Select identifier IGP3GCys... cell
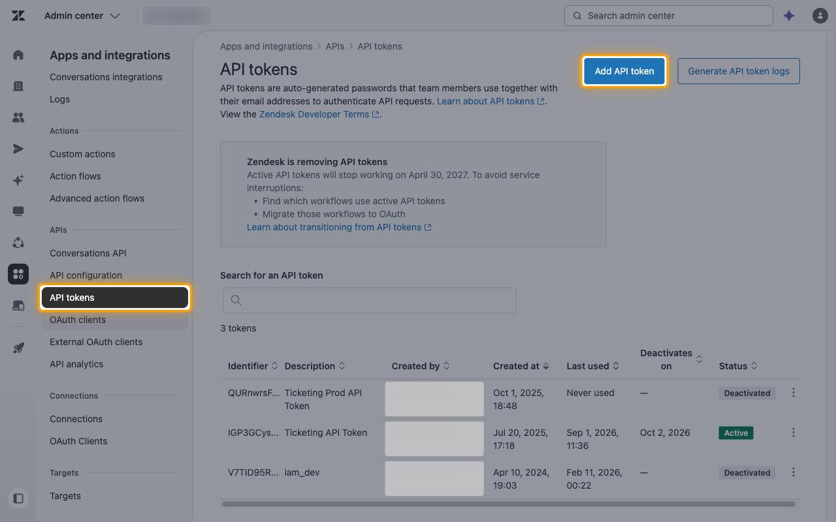Viewport: 836px width, 522px height. coord(253,433)
